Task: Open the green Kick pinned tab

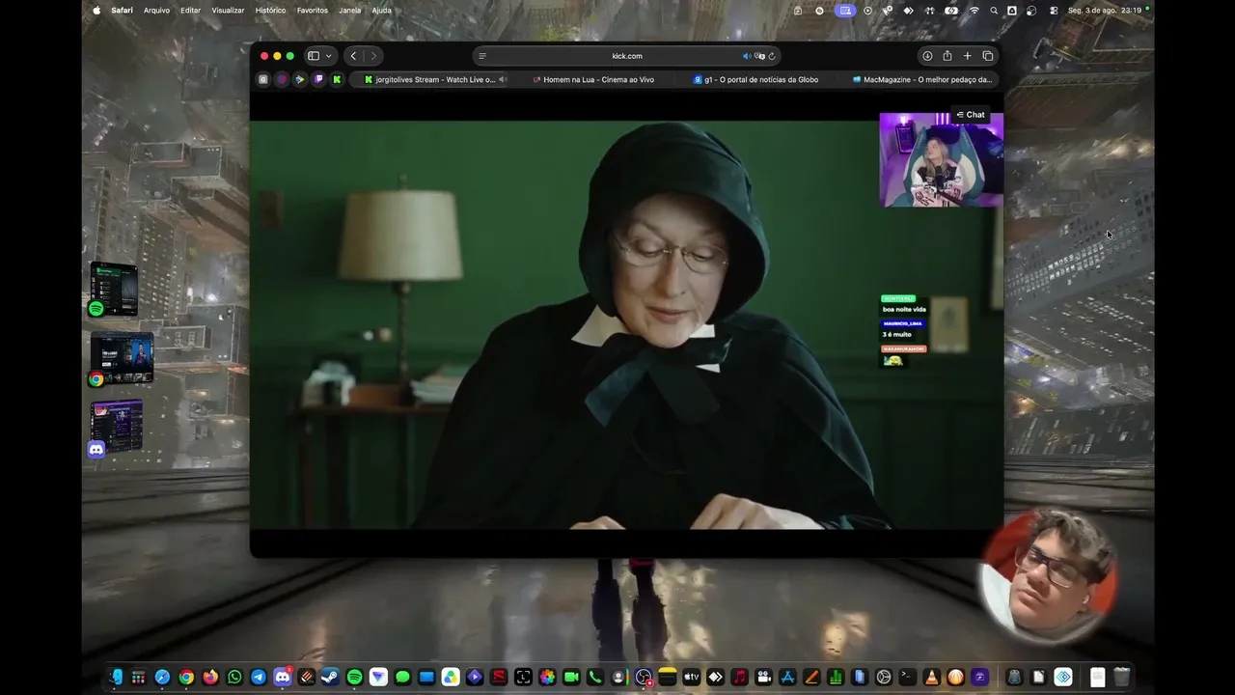Action: (337, 79)
